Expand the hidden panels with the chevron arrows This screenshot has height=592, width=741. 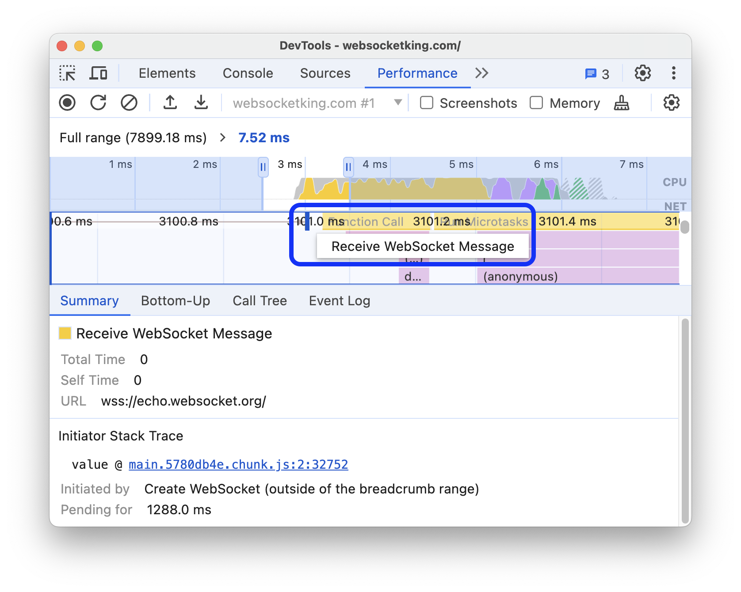[x=482, y=73]
